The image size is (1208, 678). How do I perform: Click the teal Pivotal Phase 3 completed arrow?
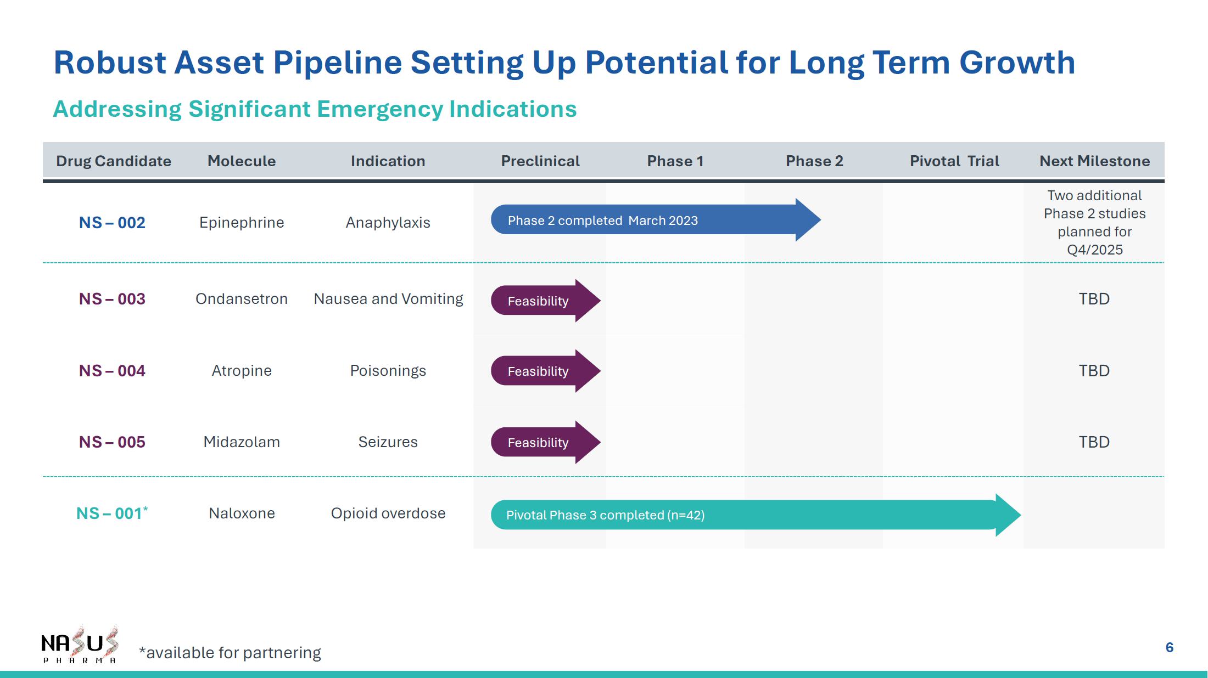[756, 515]
